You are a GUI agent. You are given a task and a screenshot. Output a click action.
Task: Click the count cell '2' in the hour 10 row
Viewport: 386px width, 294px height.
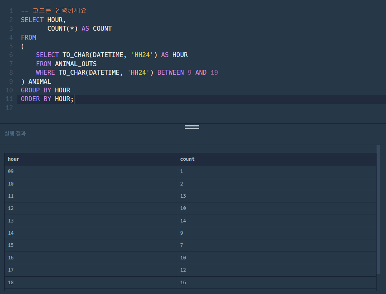277,184
